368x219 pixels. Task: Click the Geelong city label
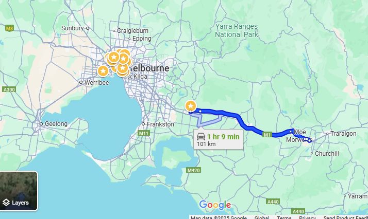[x=56, y=124]
